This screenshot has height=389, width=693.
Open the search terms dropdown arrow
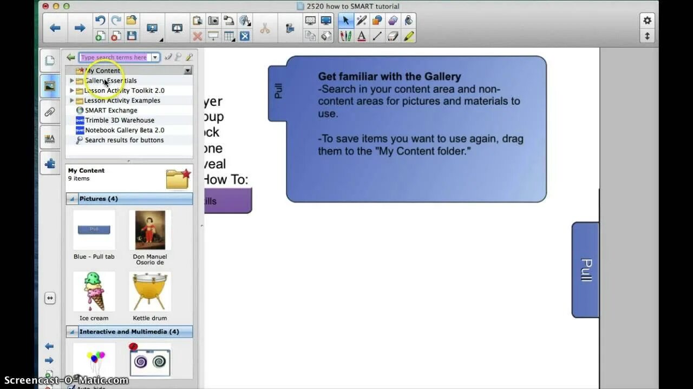(x=155, y=57)
